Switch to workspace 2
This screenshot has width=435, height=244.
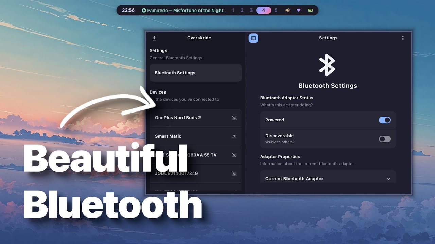point(242,11)
